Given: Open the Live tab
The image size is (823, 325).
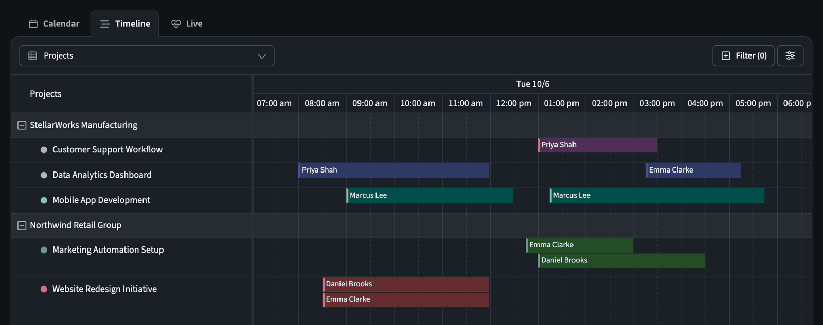Looking at the screenshot, I should [x=187, y=24].
